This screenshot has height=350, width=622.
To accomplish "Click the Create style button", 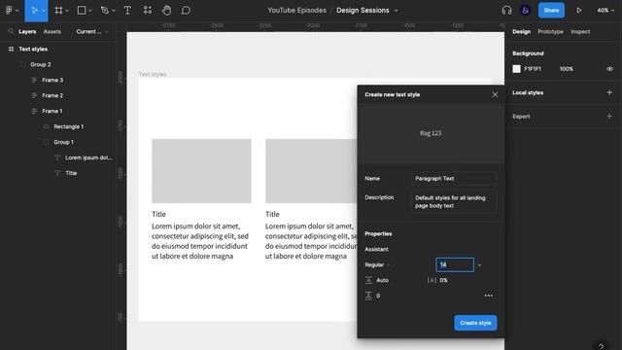I will point(475,323).
